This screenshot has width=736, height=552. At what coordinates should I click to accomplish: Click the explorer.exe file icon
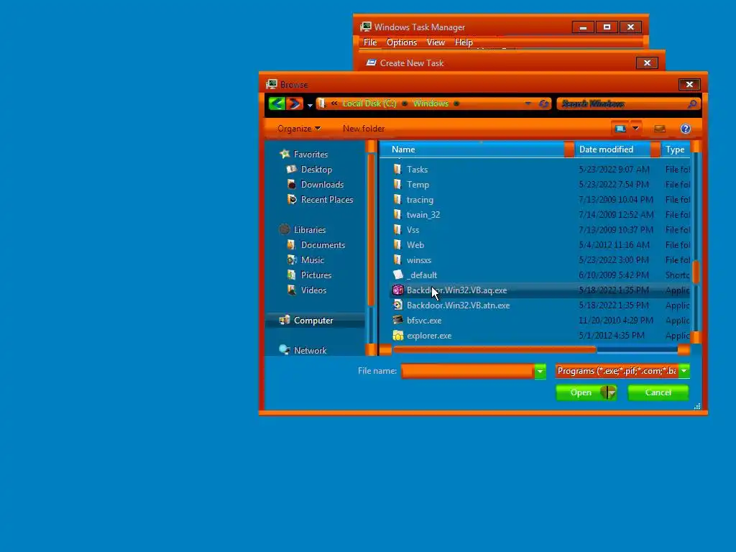coord(397,335)
